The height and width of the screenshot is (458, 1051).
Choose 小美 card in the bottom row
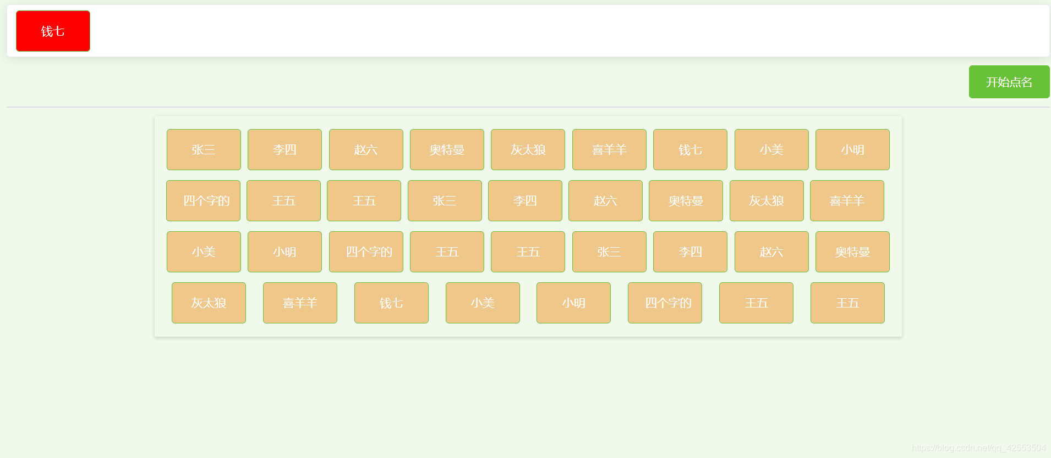tap(483, 303)
